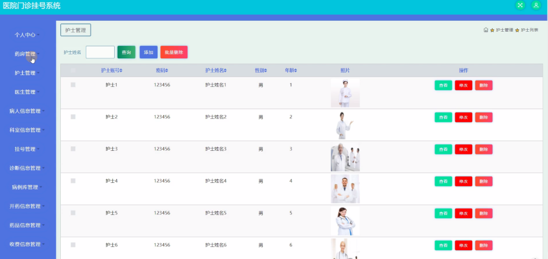
Task: Click the green 查询 search button
Action: (x=126, y=52)
